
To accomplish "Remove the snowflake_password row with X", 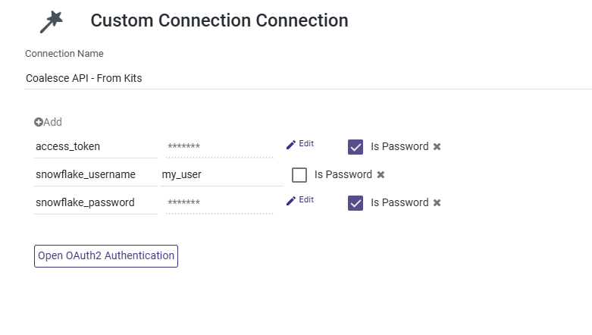I will [x=437, y=203].
